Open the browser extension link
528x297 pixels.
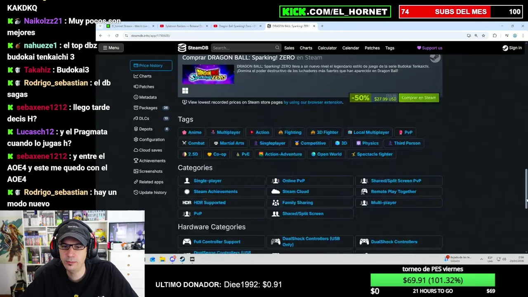(x=313, y=102)
